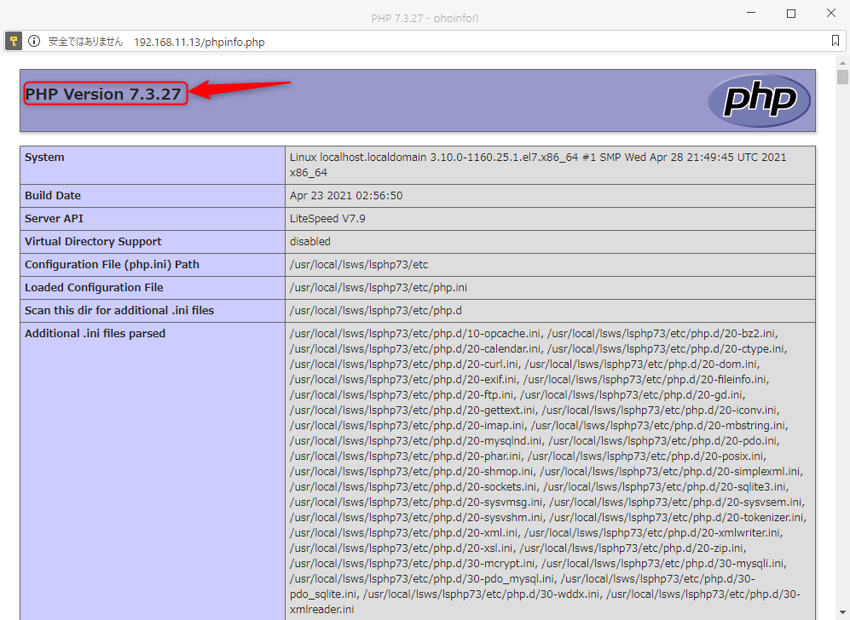Click the 'PHP Version 7.3.27' heading

103,94
